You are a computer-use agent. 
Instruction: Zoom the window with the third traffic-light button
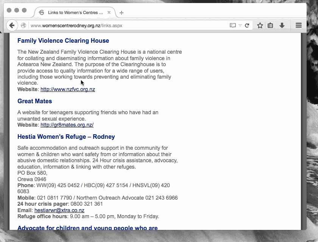[24, 10]
